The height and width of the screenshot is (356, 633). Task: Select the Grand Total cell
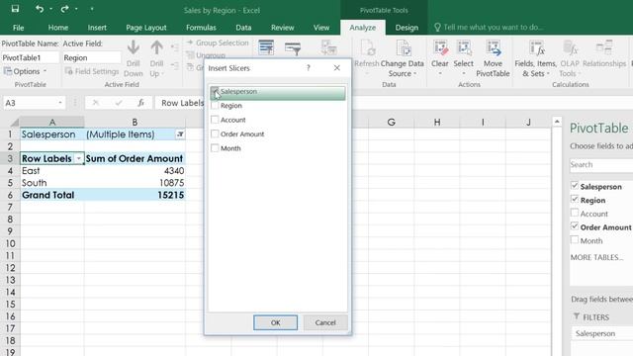(x=52, y=195)
